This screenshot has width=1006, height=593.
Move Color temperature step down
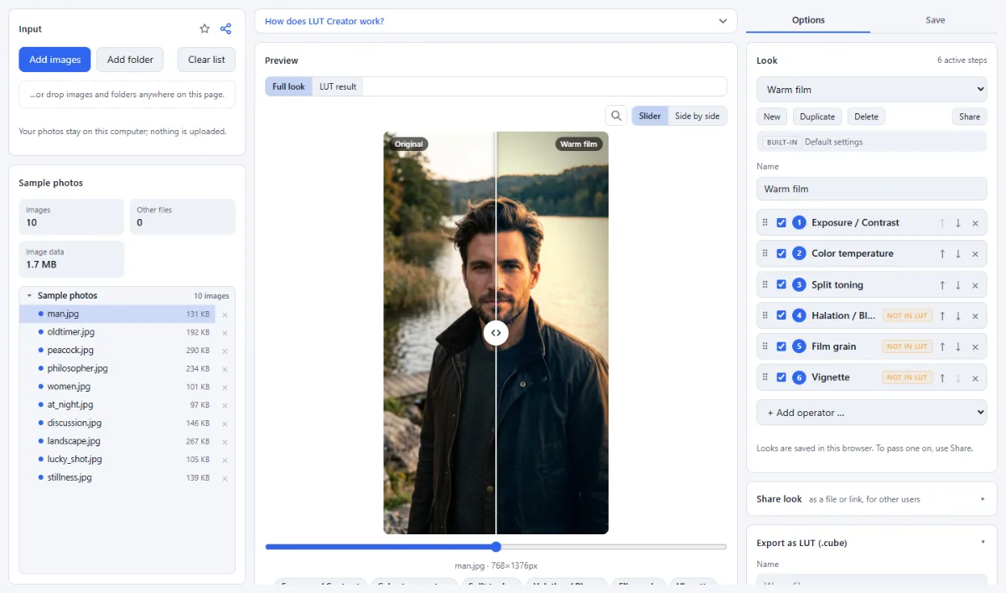[x=958, y=254]
